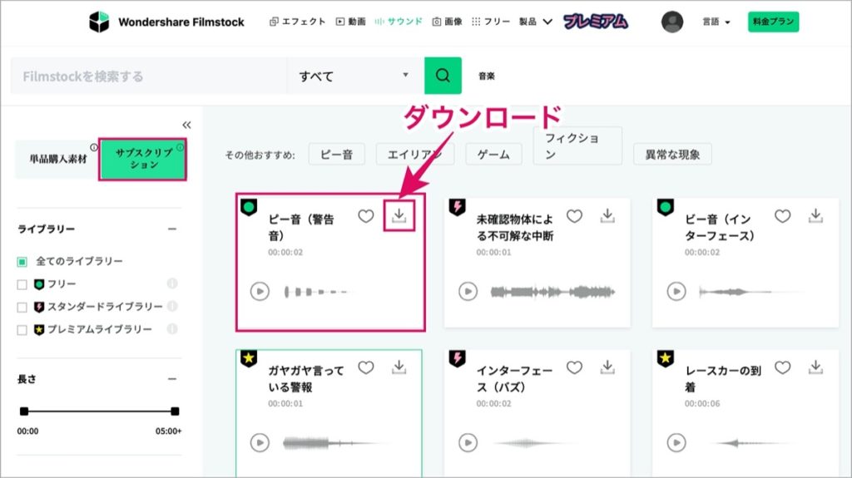
Task: Click info icon beside プレミアムライブラリー
Action: coord(171,328)
